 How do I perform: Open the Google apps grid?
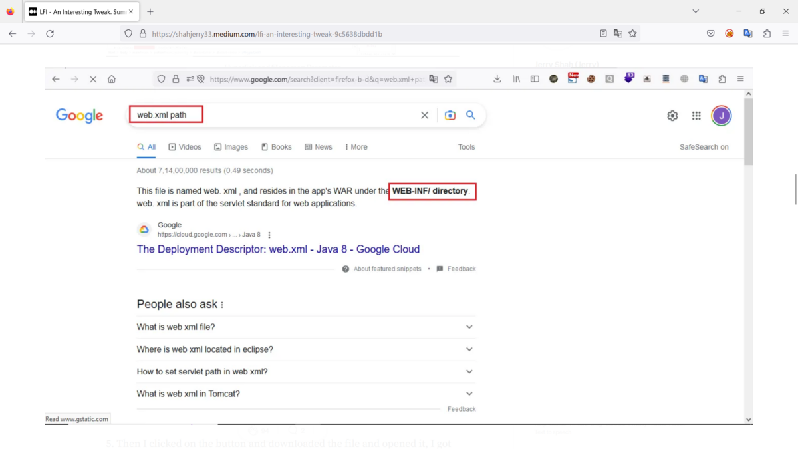(696, 116)
